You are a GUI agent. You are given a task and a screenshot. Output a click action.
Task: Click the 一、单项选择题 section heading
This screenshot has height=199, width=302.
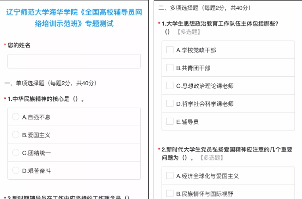50,83
